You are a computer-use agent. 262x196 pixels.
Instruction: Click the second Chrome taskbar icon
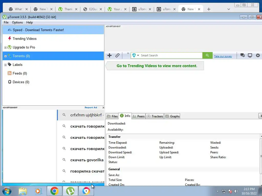click(x=86, y=191)
